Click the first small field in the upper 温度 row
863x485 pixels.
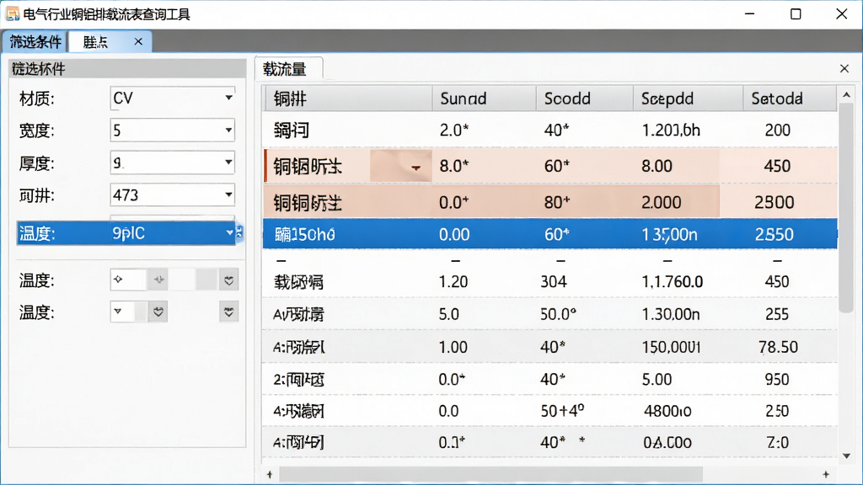point(128,280)
